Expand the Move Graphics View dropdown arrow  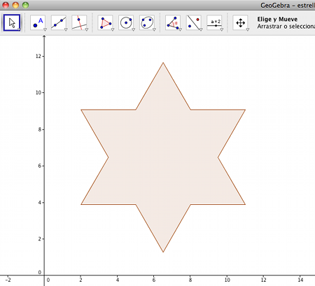coord(248,29)
